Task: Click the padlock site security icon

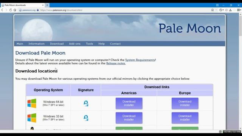Action: click(38, 10)
